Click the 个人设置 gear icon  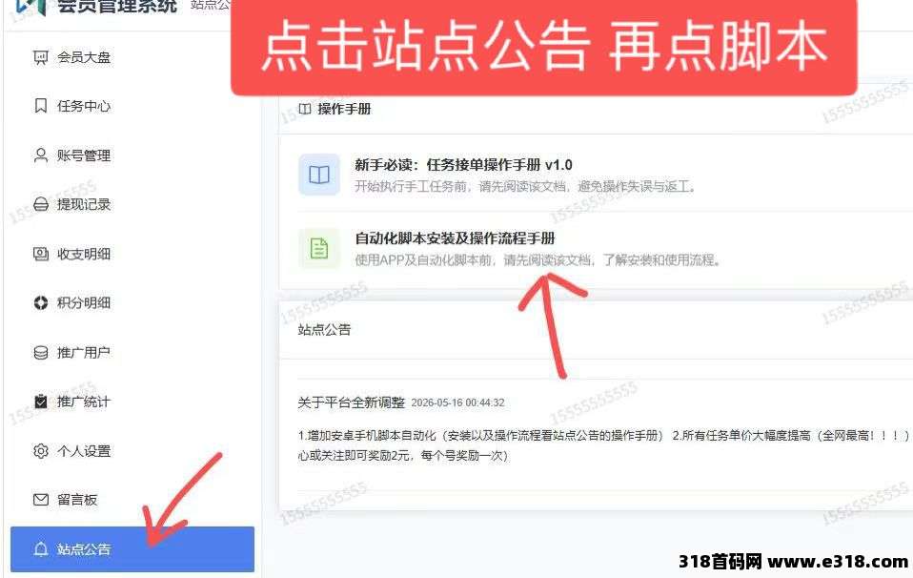point(40,450)
